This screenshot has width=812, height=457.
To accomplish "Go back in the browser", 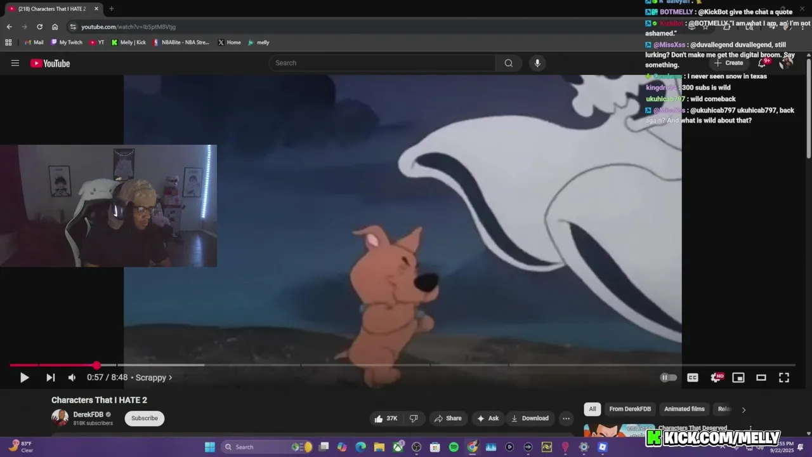I will 9,27.
